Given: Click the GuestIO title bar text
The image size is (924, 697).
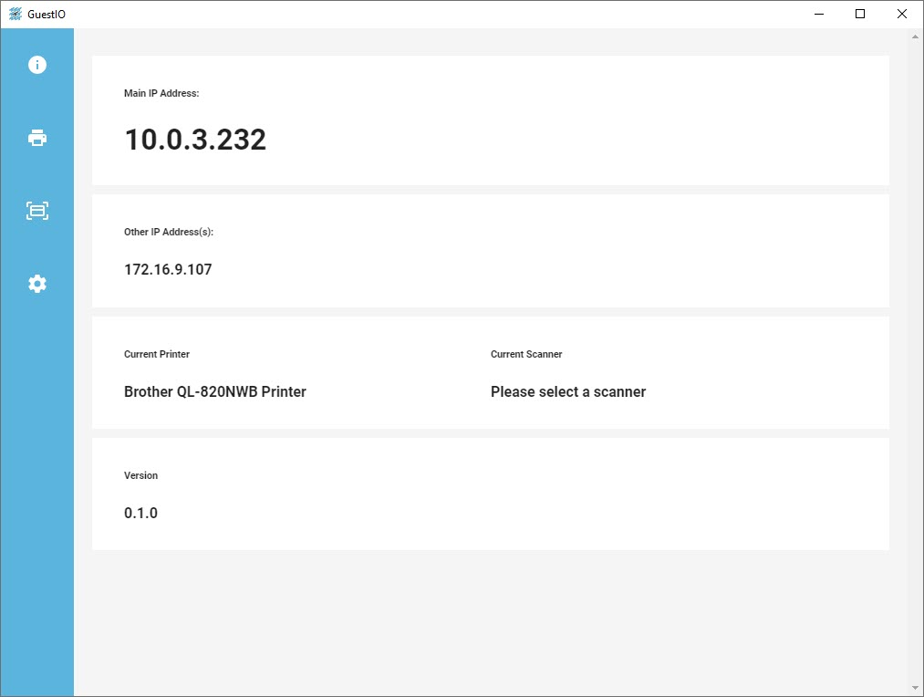Looking at the screenshot, I should pos(46,14).
